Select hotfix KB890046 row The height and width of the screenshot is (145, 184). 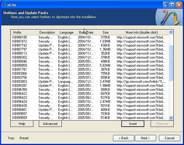(89, 61)
